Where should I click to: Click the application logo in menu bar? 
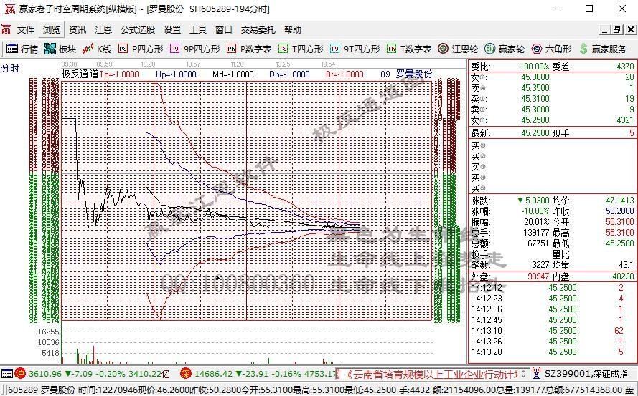click(6, 29)
